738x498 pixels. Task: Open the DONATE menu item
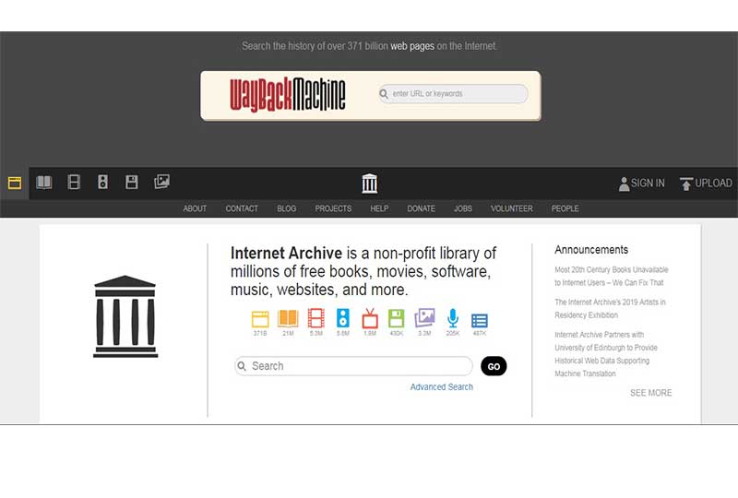pos(422,208)
